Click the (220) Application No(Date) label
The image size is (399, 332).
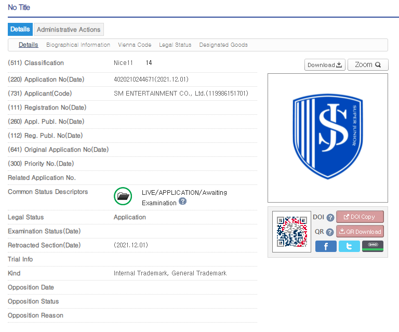click(x=46, y=79)
